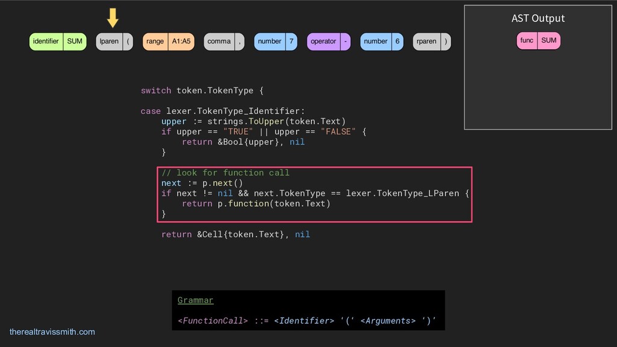Click the '// look for function call' comment
Image resolution: width=617 pixels, height=347 pixels.
pyautogui.click(x=225, y=172)
